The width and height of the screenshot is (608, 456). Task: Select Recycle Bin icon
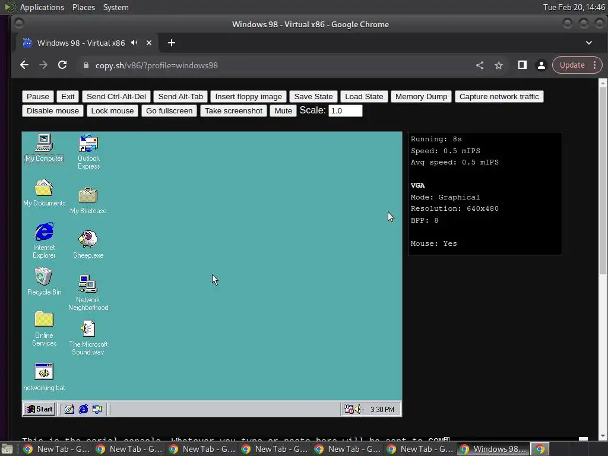pos(44,281)
